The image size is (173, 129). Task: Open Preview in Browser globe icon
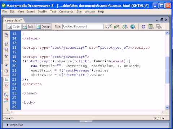pos(133,27)
